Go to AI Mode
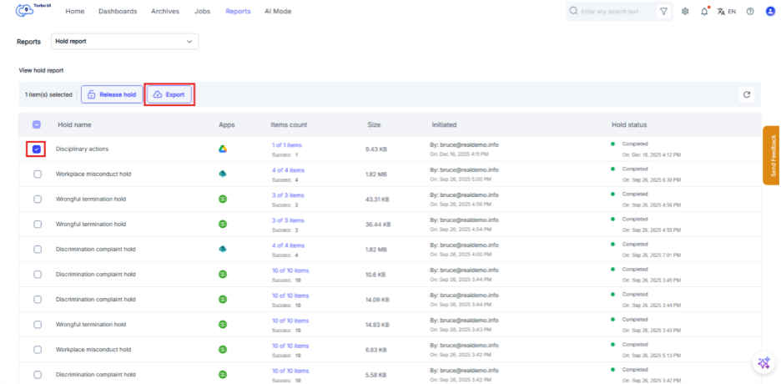781x384 pixels. click(x=278, y=12)
